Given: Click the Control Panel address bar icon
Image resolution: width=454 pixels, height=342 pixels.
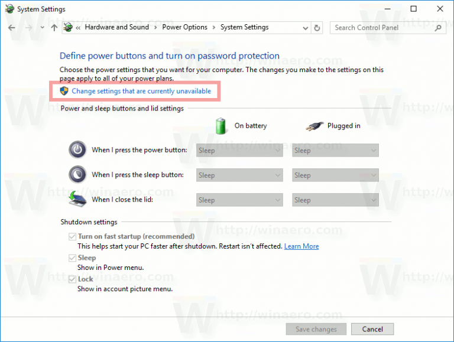Looking at the screenshot, I should (68, 28).
